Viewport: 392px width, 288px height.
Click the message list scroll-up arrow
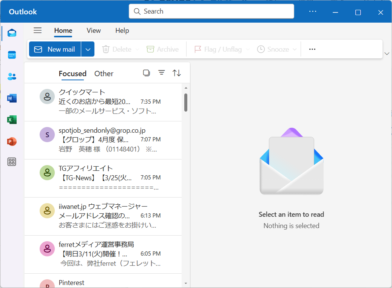coord(186,88)
